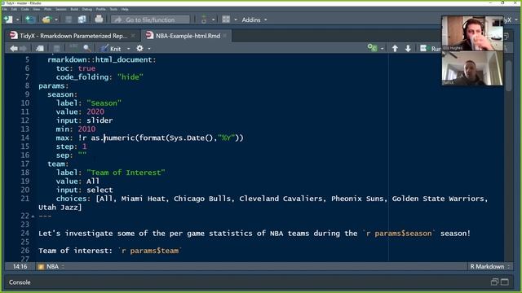Screen dimensions: 522x293
Task: Collapse the YAML fold arrow at line 22
Action: coord(33,216)
